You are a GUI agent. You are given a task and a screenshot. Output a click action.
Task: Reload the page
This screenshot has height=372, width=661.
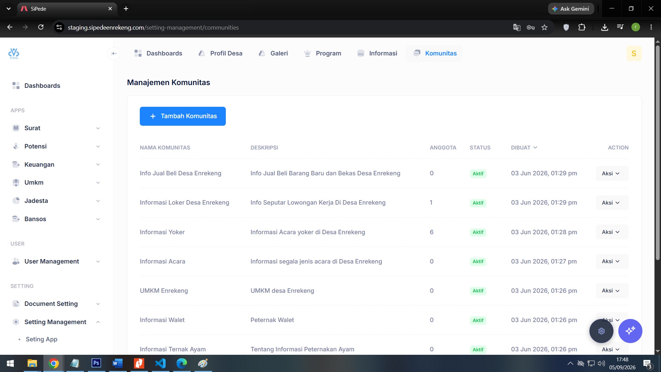click(x=41, y=27)
